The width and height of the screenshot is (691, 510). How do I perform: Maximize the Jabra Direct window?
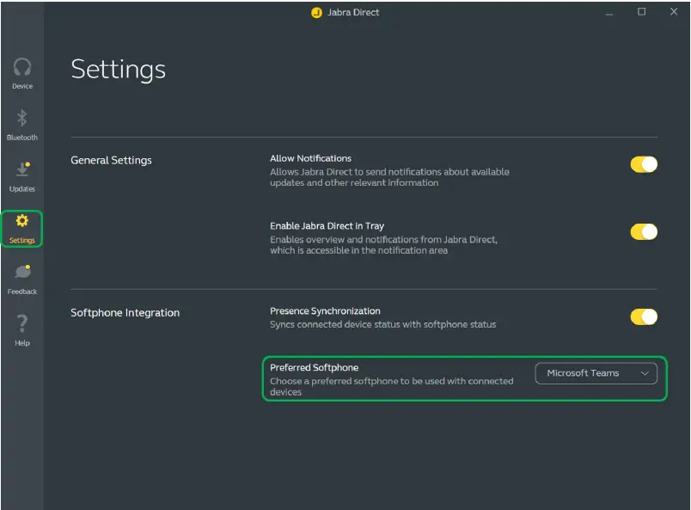(x=641, y=12)
